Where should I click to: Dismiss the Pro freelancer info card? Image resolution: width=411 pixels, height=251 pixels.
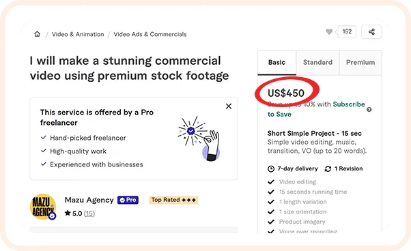(229, 106)
